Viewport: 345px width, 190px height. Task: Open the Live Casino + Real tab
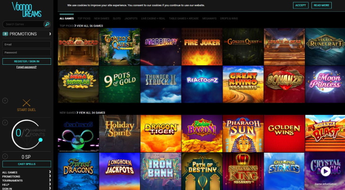153,18
